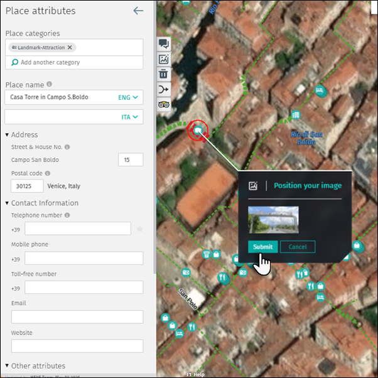Select the shop marker at far right edge

pyautogui.click(x=357, y=246)
